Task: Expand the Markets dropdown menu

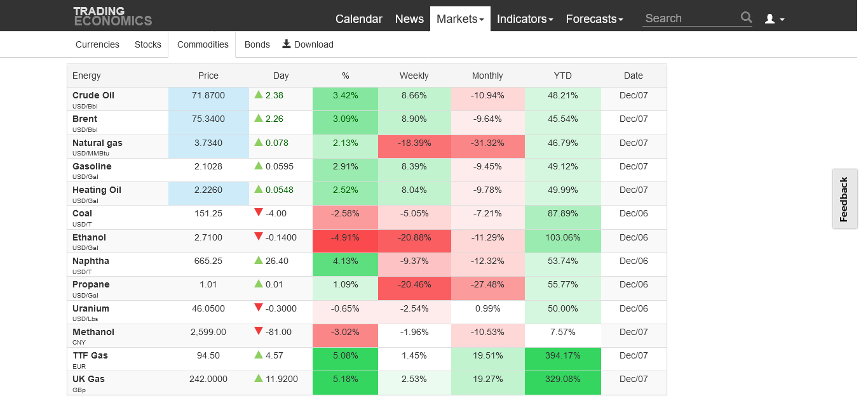Action: pos(460,19)
